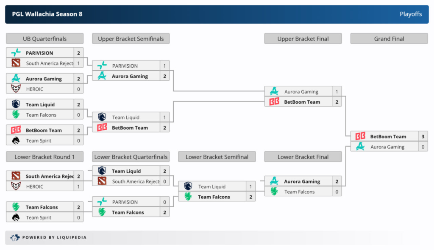Select Team Falcons name in Lower Bracket Final
This screenshot has width=434, height=250.
(x=299, y=192)
